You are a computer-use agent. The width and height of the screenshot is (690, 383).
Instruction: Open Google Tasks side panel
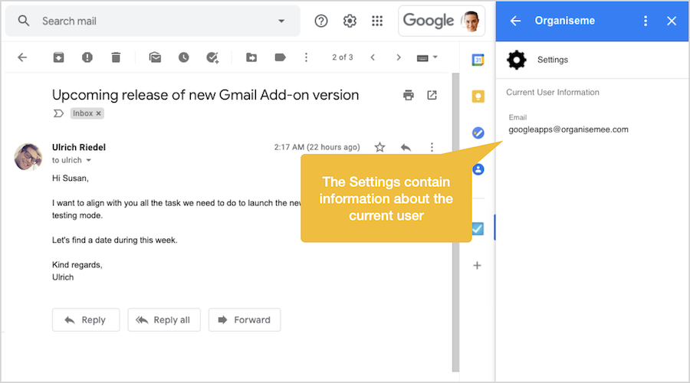(478, 133)
